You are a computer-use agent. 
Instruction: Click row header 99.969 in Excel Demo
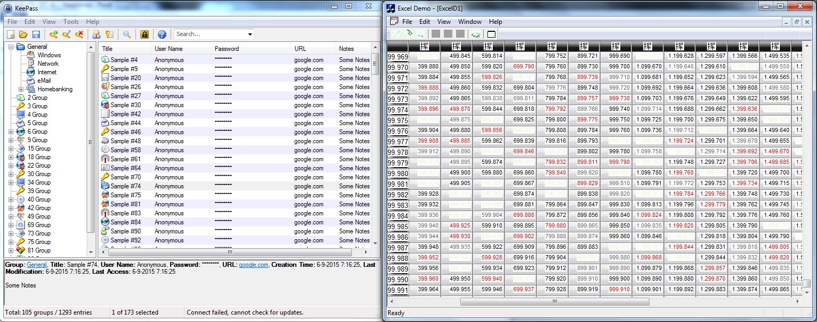[398, 57]
